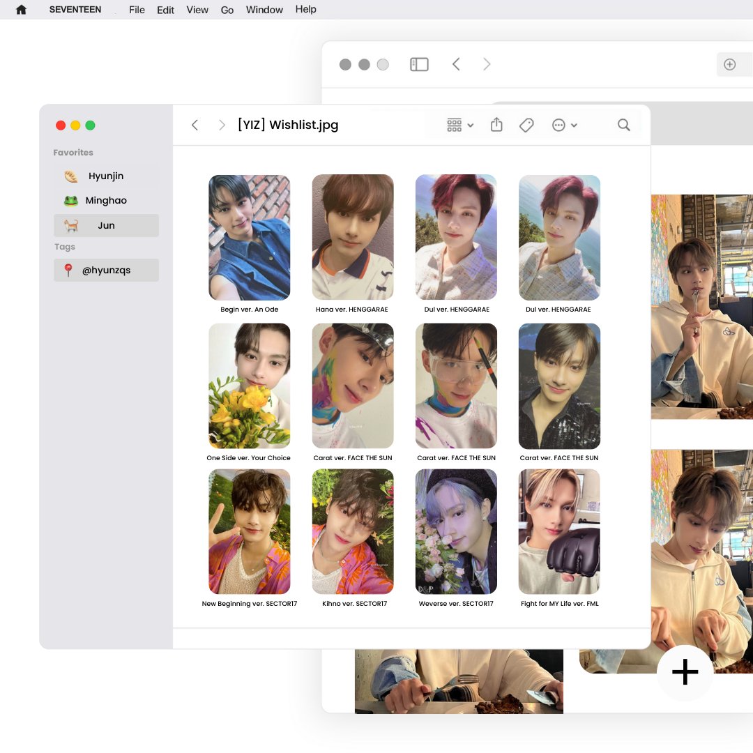Open the Edit menu

(165, 10)
